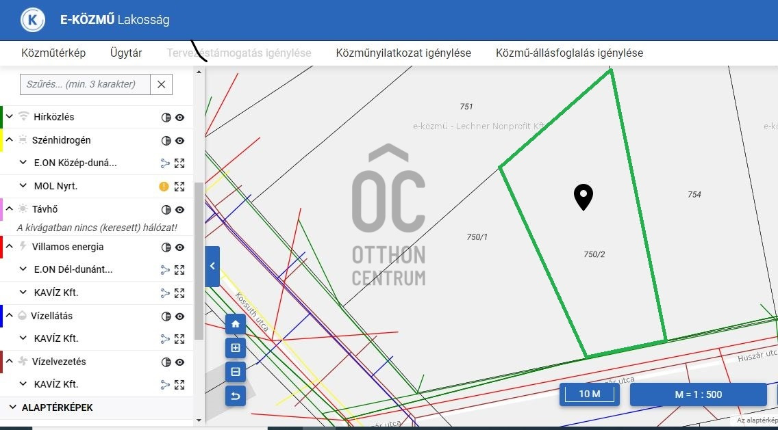This screenshot has width=778, height=430.
Task: Zoom out with the minus map button
Action: (x=236, y=372)
